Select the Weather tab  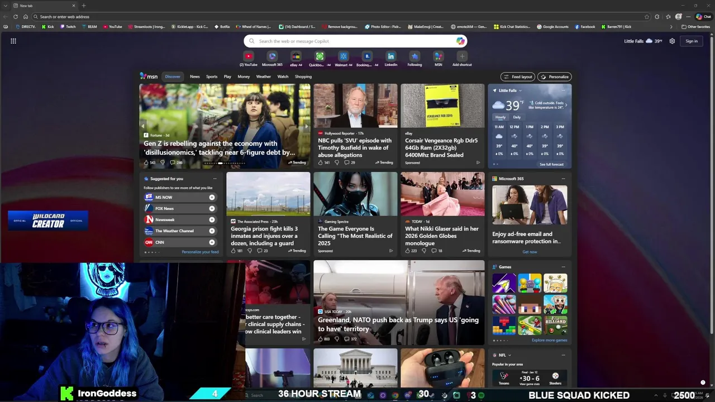click(x=263, y=76)
